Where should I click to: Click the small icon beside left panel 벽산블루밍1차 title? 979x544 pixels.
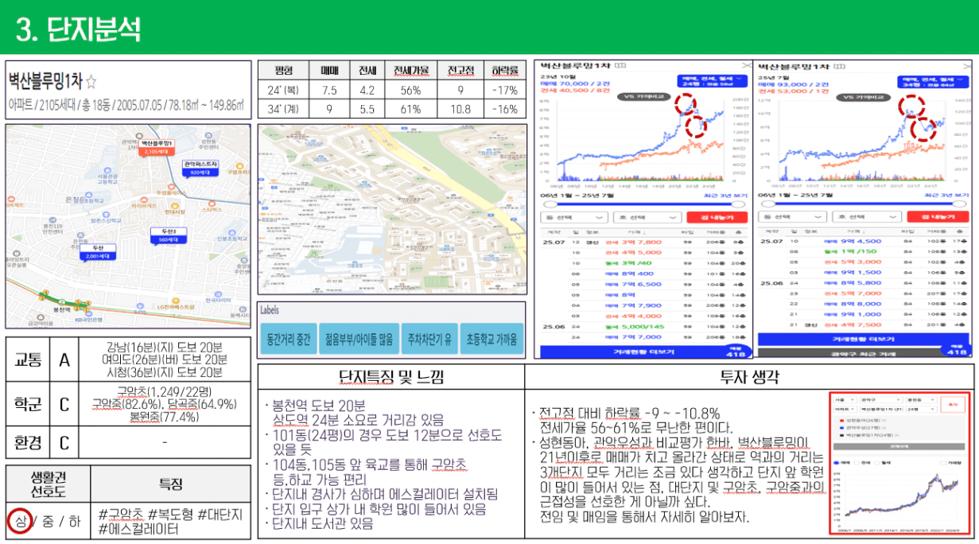[x=620, y=68]
